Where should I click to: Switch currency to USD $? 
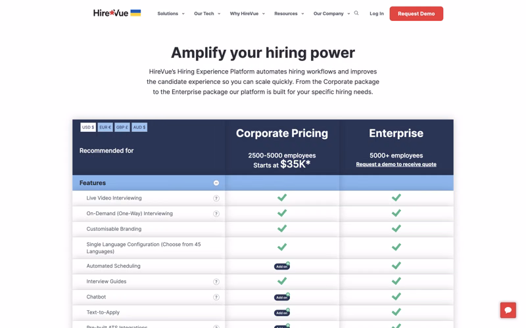pos(88,127)
